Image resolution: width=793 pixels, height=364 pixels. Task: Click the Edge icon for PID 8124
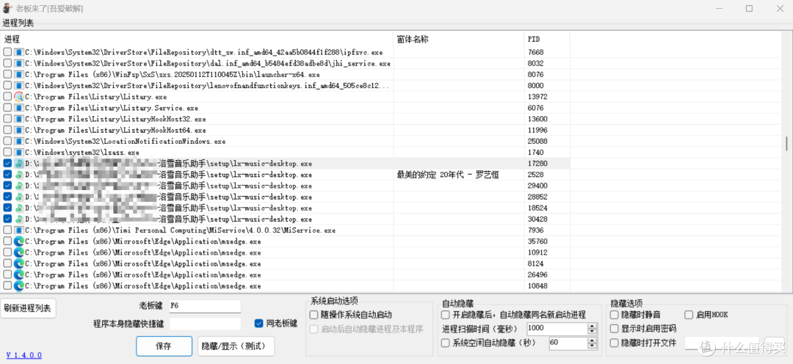18,263
